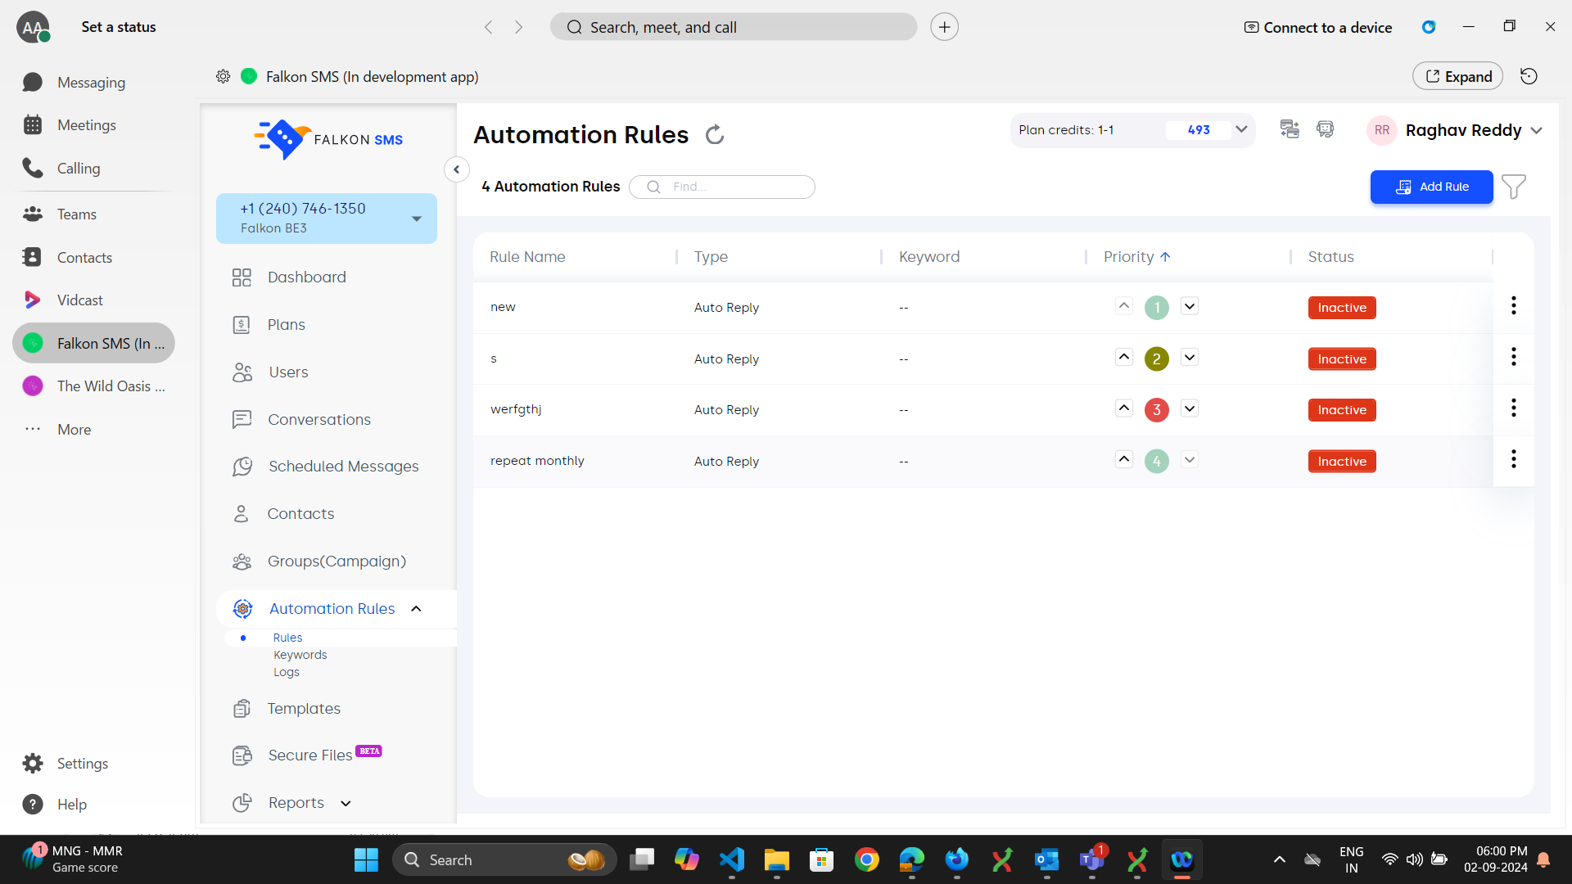Go forward with the navigation arrow
Viewport: 1572px width, 884px height.
[519, 27]
